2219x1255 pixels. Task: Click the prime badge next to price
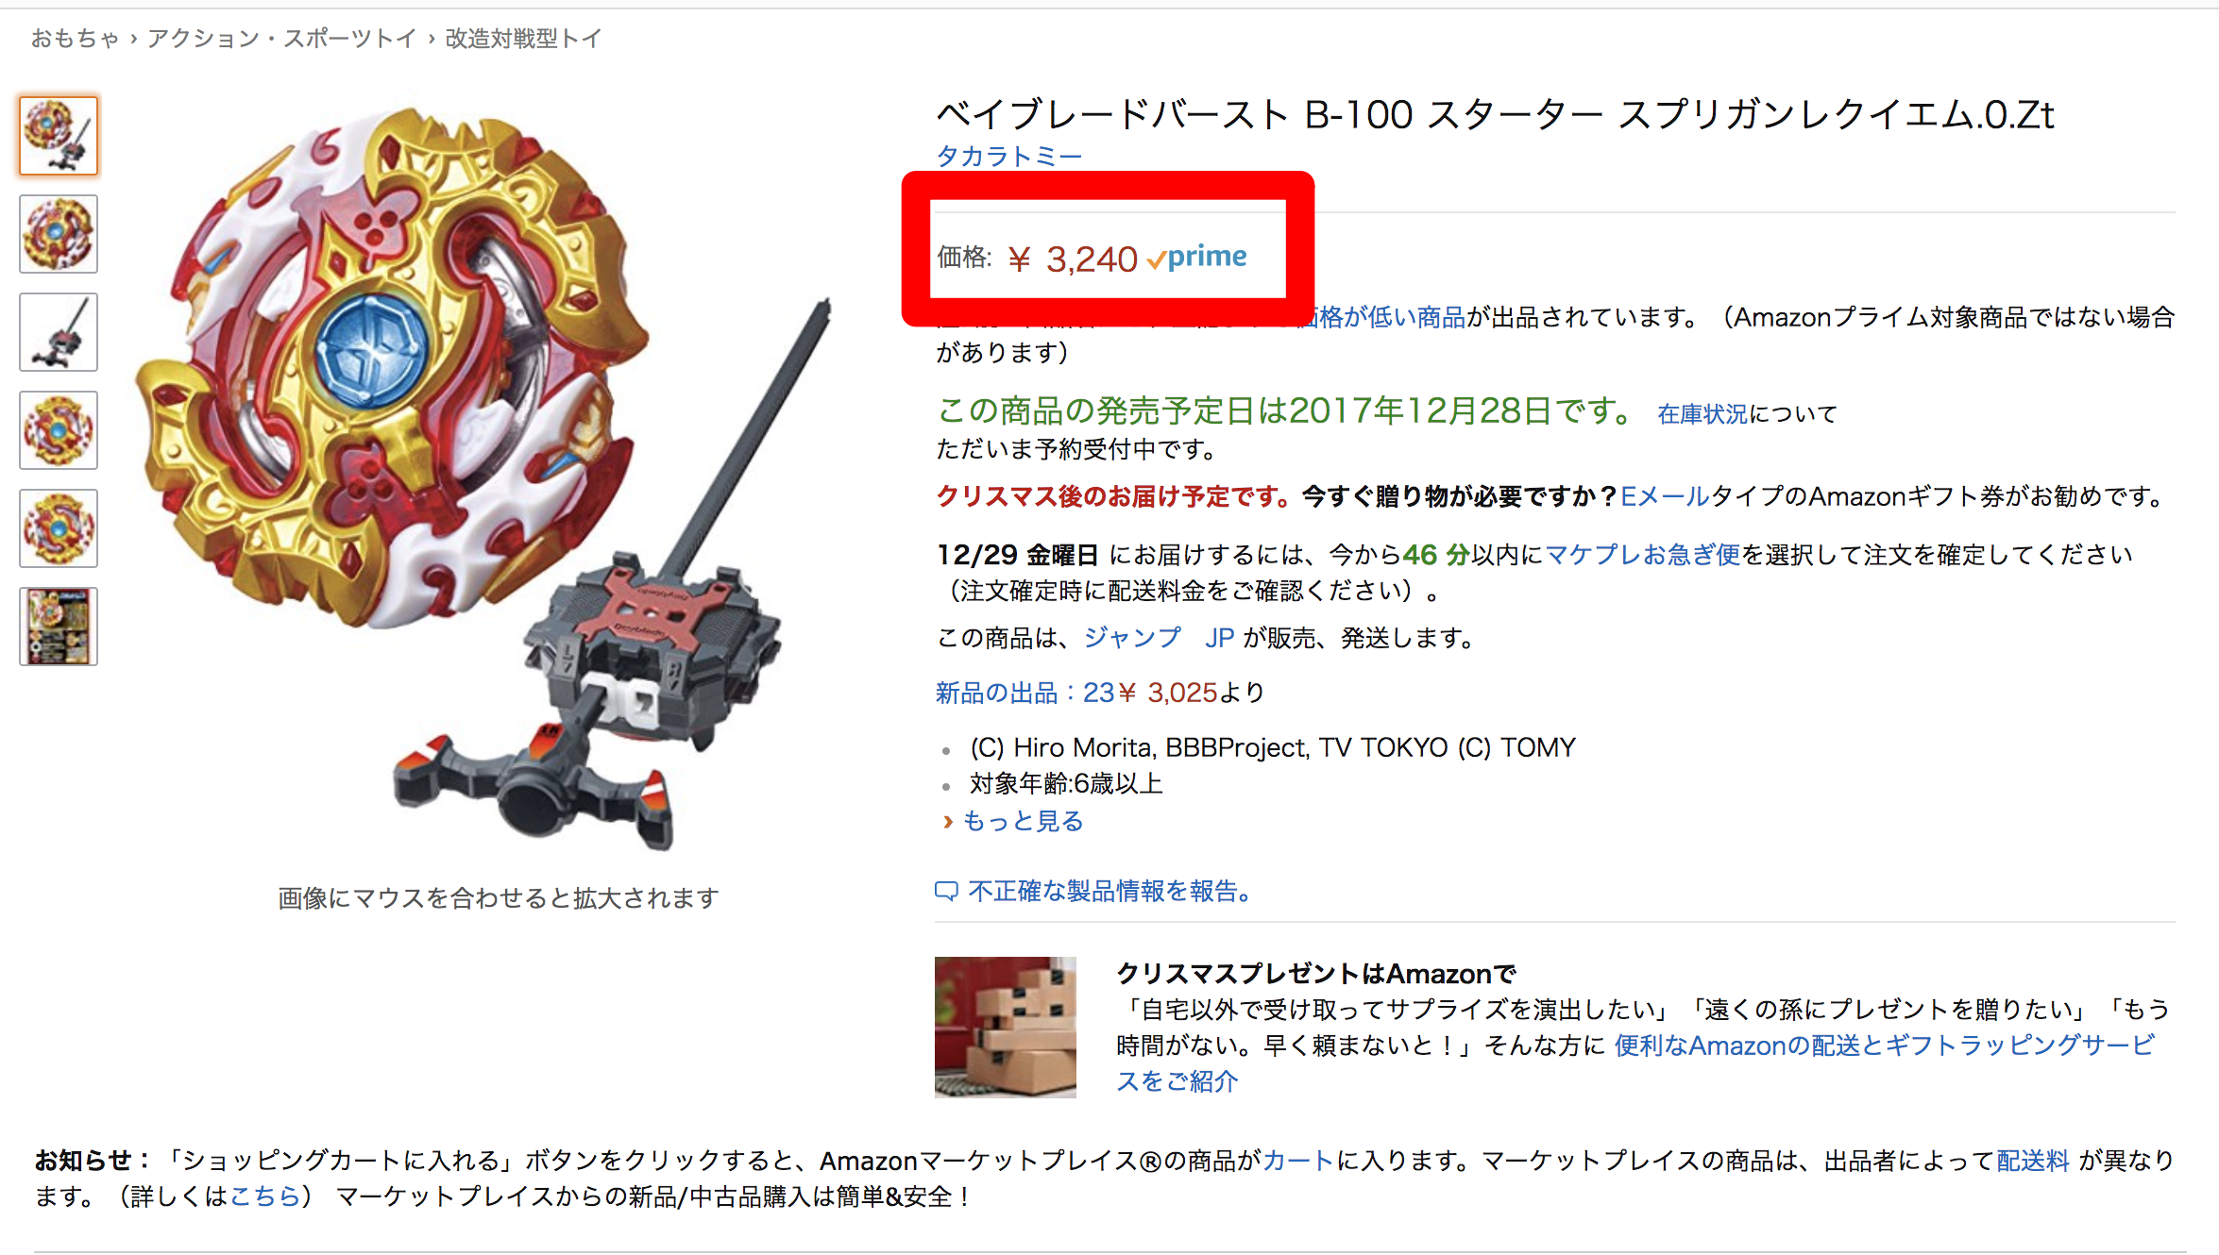click(1197, 257)
